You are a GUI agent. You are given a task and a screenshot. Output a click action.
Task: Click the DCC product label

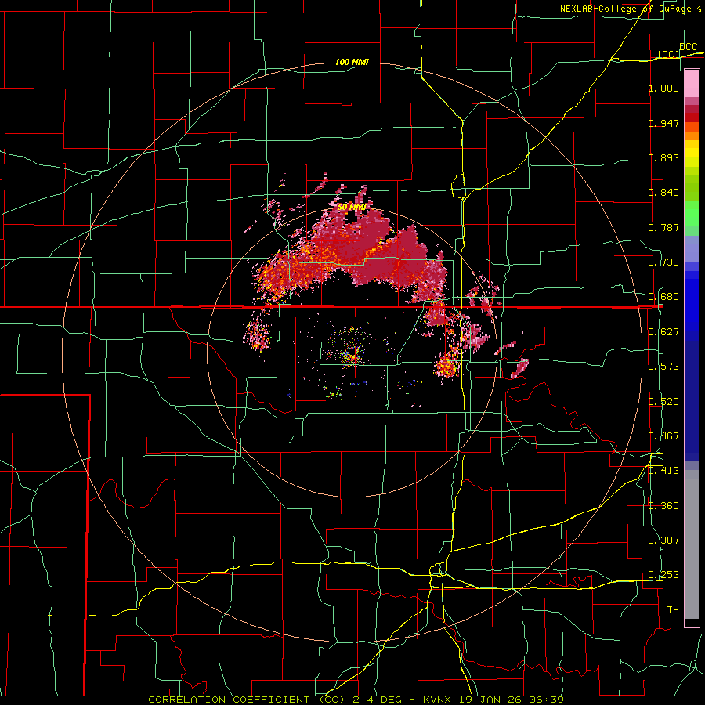(x=688, y=47)
